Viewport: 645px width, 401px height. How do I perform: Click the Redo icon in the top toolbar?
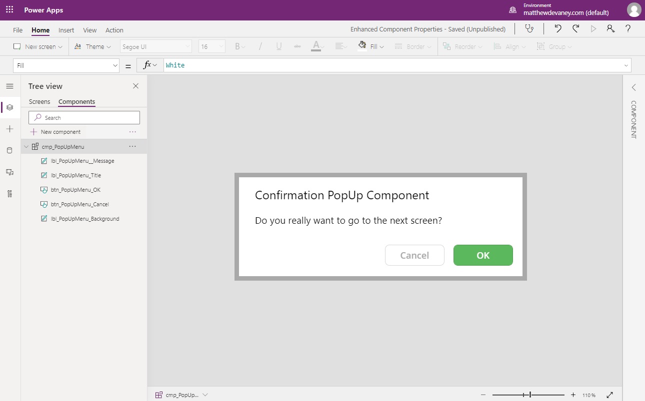point(576,29)
